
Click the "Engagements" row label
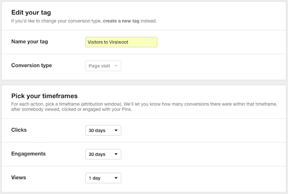[28, 154]
